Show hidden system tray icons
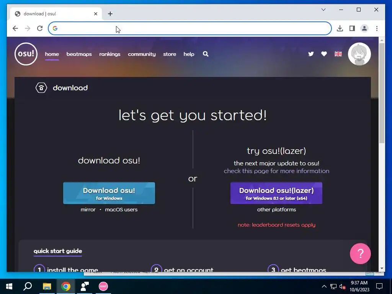The image size is (392, 294). click(x=324, y=286)
